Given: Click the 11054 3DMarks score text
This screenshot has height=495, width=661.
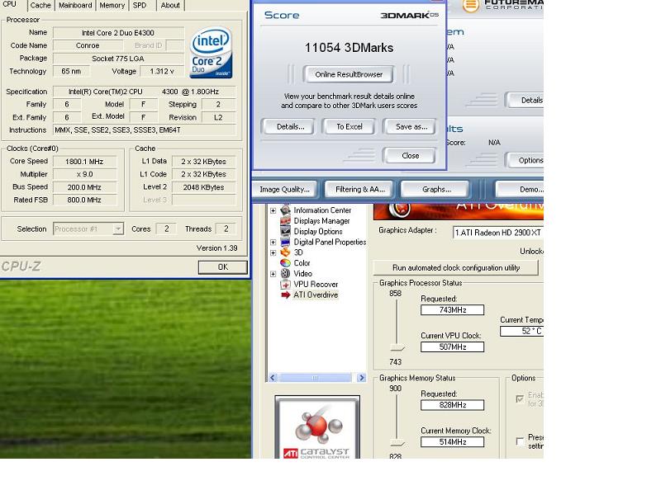Looking at the screenshot, I should click(x=349, y=48).
